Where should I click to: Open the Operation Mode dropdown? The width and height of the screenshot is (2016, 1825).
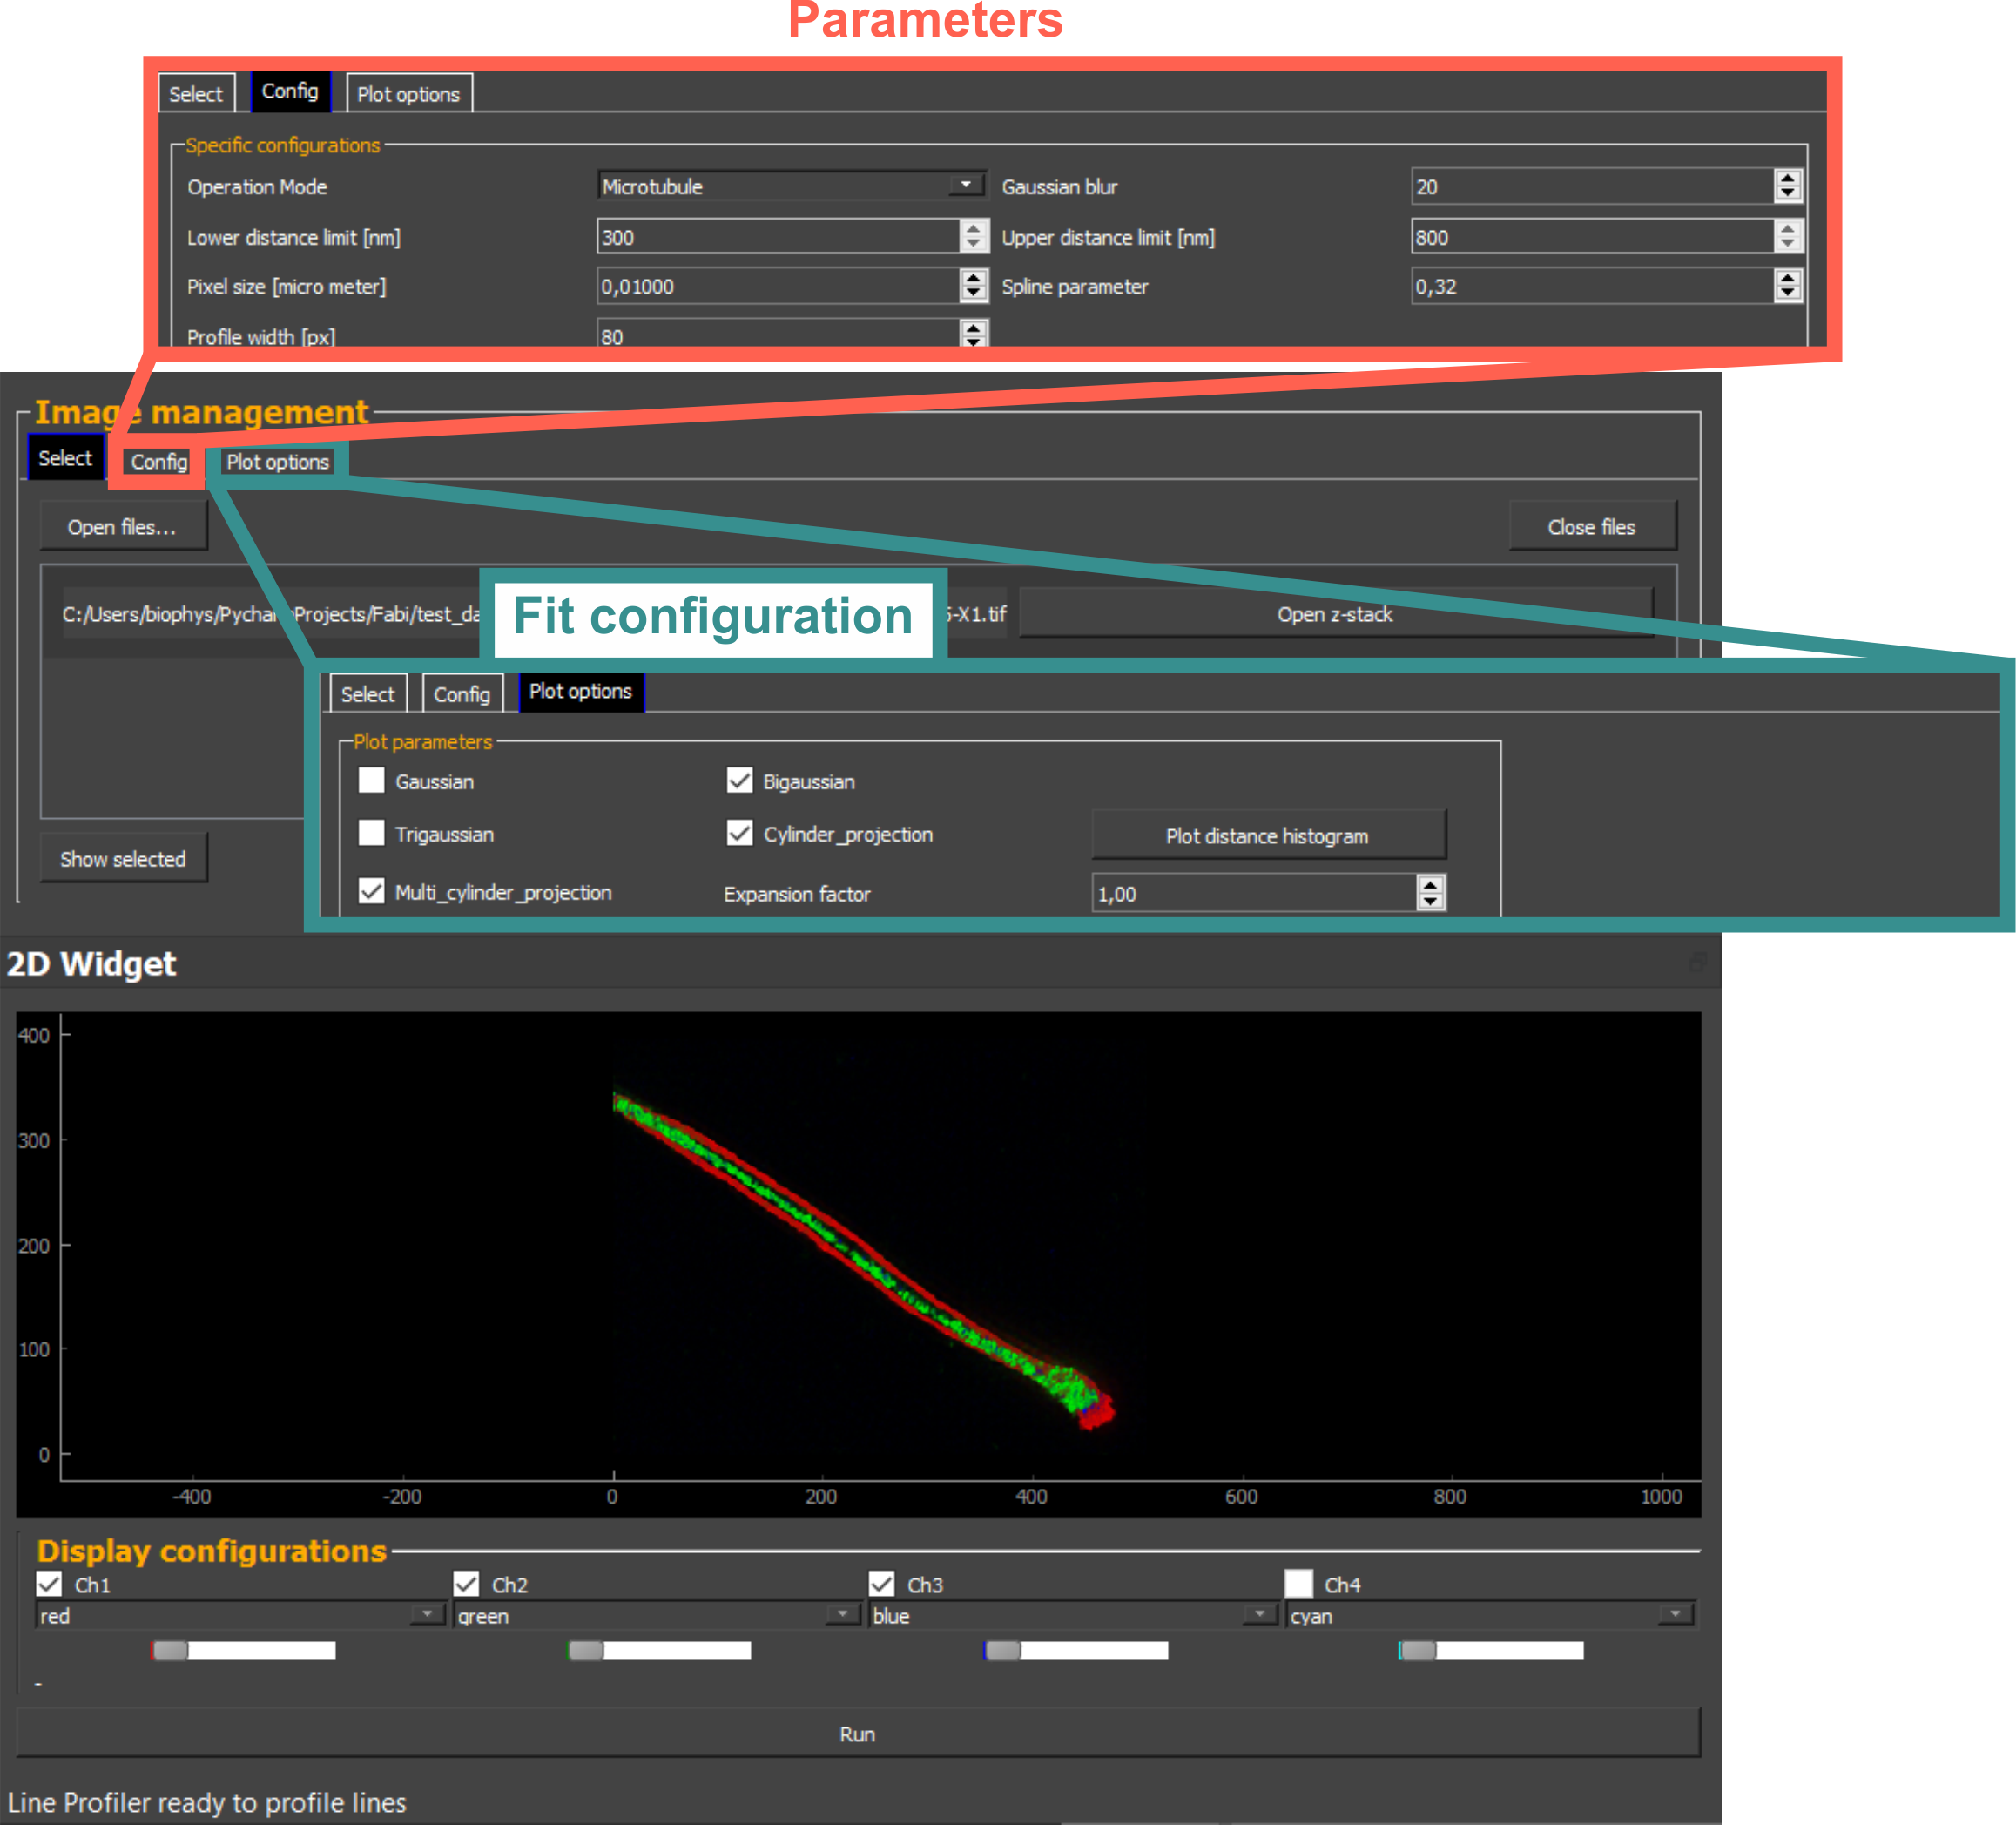click(963, 184)
